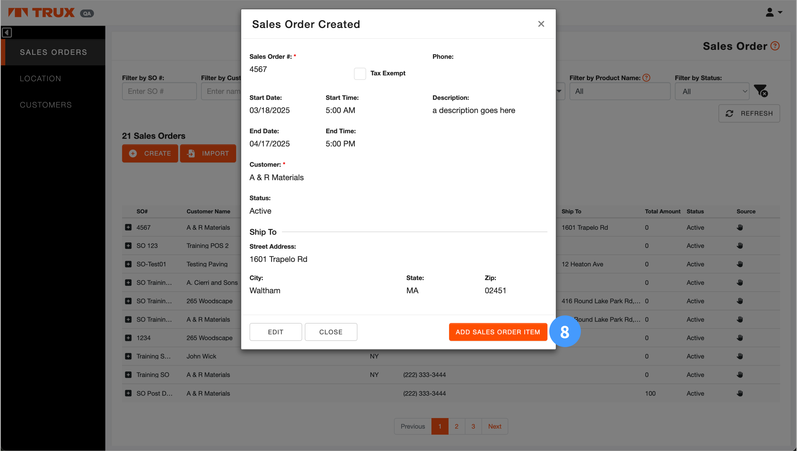This screenshot has height=451, width=797.
Task: Click the source hand icon for SO 123
Action: pos(740,246)
